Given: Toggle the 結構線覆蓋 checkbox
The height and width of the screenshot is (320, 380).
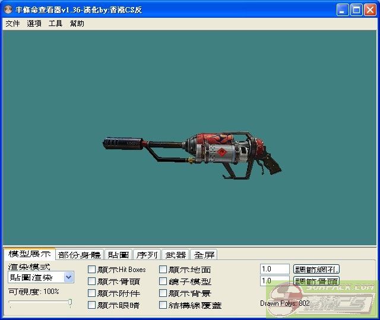Looking at the screenshot, I should [x=163, y=305].
